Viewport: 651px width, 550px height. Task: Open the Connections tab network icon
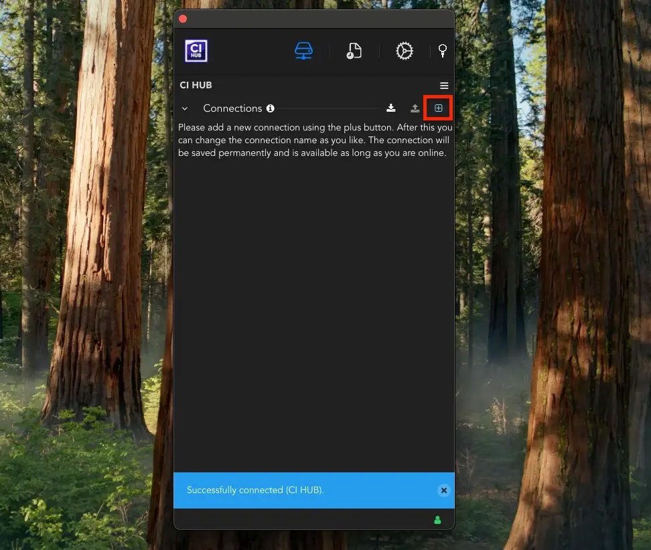click(x=303, y=51)
